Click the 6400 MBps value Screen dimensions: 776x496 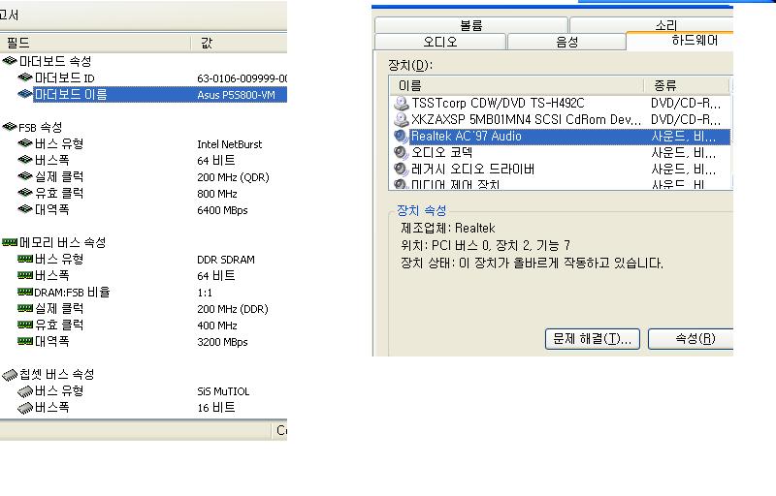tap(222, 210)
